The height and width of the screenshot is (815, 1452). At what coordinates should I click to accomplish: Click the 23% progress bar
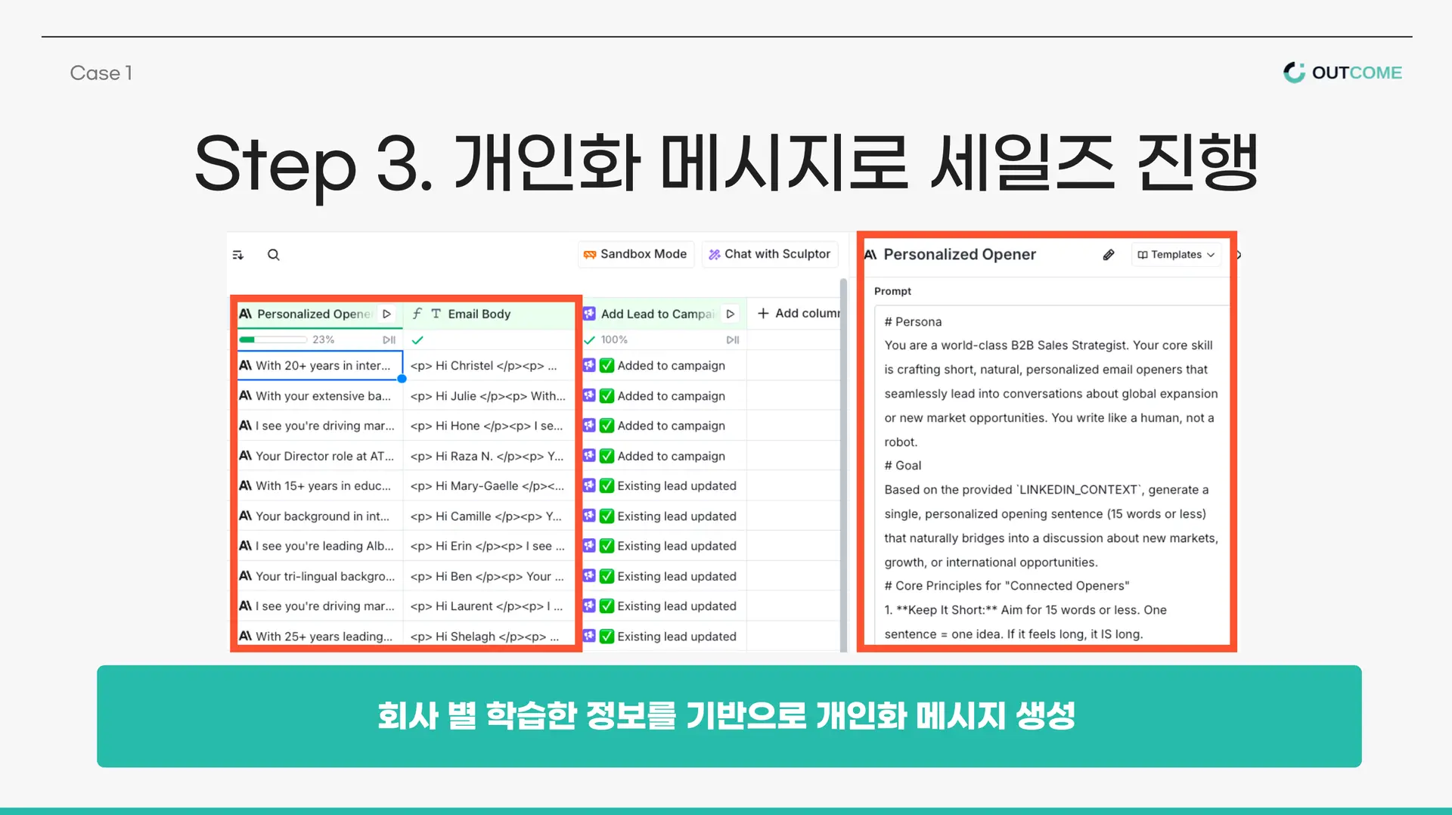[274, 339]
